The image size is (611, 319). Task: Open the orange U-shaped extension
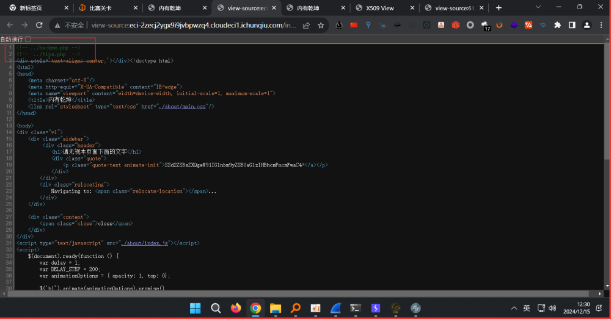click(499, 25)
